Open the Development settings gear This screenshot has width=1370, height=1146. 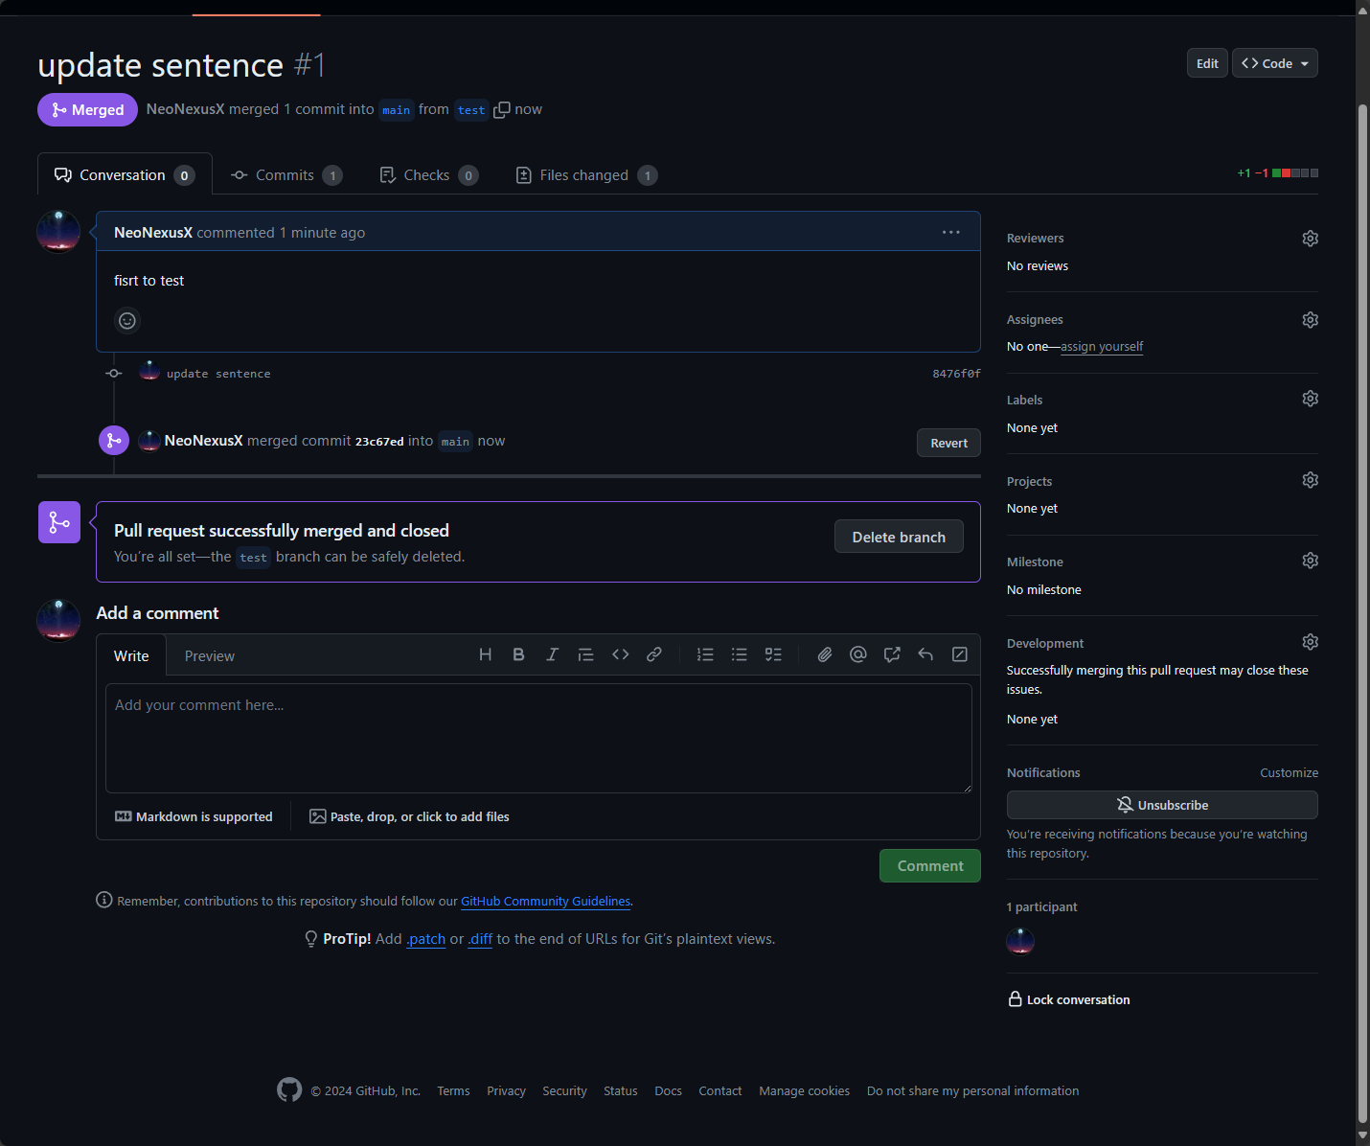[1310, 642]
